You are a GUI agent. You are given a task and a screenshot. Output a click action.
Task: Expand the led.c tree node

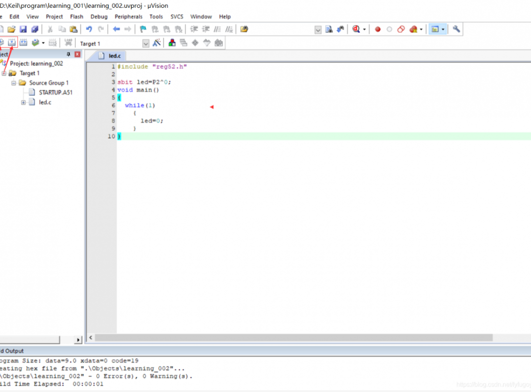tap(24, 102)
